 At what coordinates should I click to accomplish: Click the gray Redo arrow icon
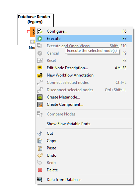[39, 163]
